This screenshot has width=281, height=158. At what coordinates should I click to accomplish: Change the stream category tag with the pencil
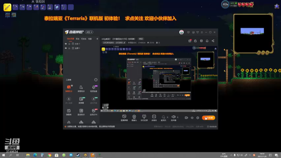pyautogui.click(x=124, y=42)
